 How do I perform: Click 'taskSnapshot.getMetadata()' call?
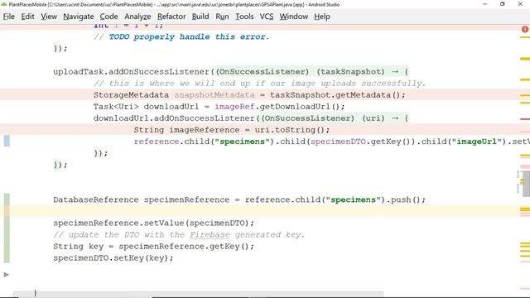click(x=335, y=95)
